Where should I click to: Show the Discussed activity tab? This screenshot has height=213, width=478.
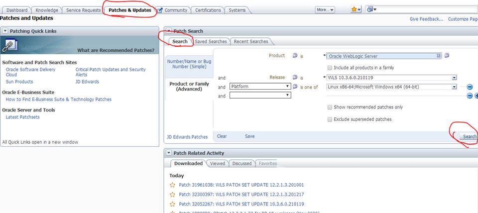pyautogui.click(x=242, y=163)
